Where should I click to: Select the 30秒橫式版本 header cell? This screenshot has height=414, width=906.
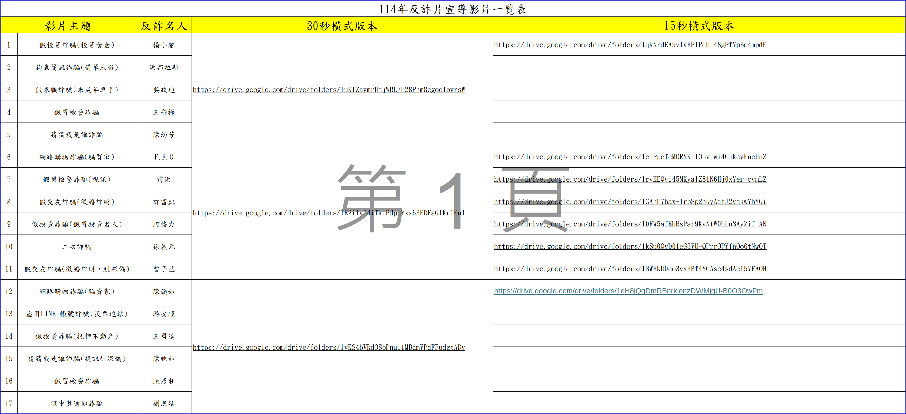tap(342, 26)
